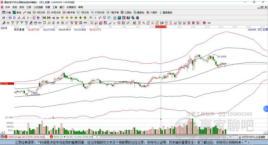Expand the candlestick style dropdown arrow
Image resolution: width=268 pixels, height=145 pixels.
click(x=31, y=18)
